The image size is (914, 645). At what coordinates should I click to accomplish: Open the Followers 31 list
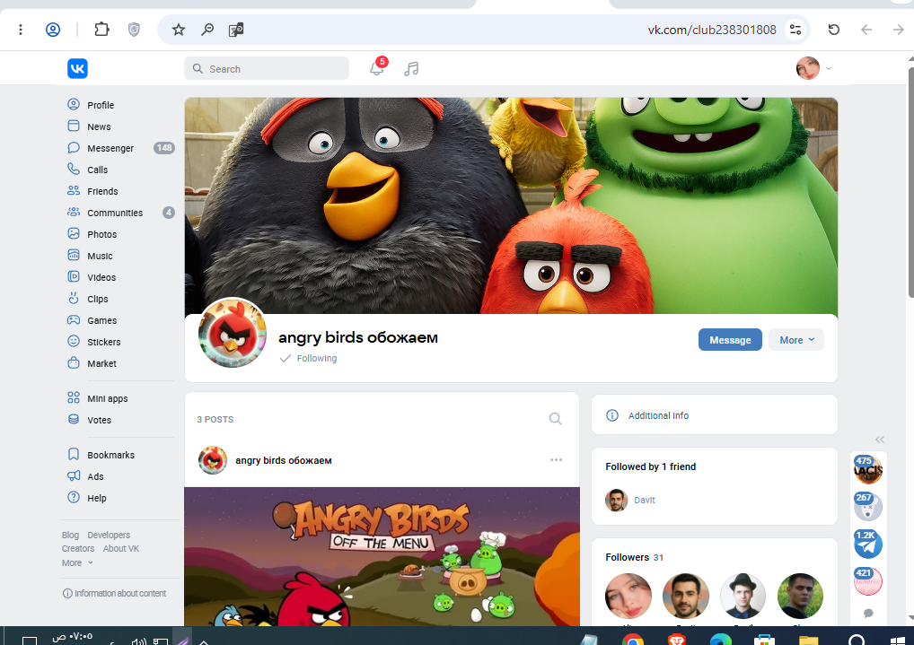[634, 557]
